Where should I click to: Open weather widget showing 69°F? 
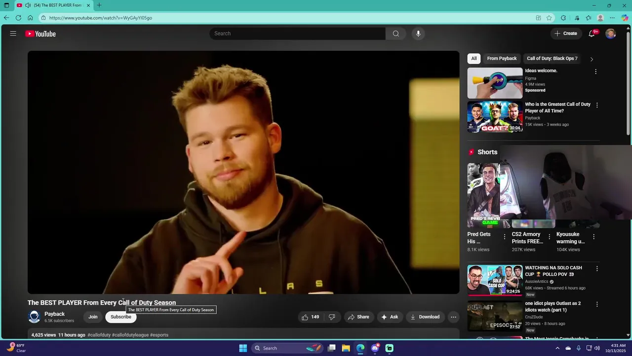pyautogui.click(x=16, y=348)
